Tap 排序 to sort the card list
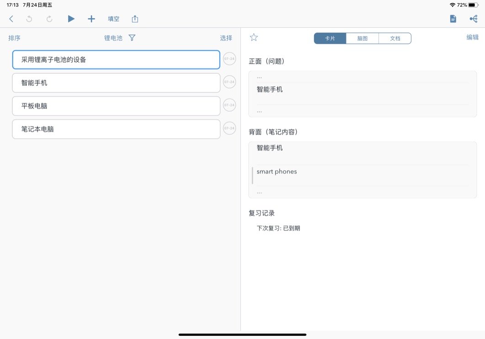Viewport: 485px width, 339px height. click(14, 38)
